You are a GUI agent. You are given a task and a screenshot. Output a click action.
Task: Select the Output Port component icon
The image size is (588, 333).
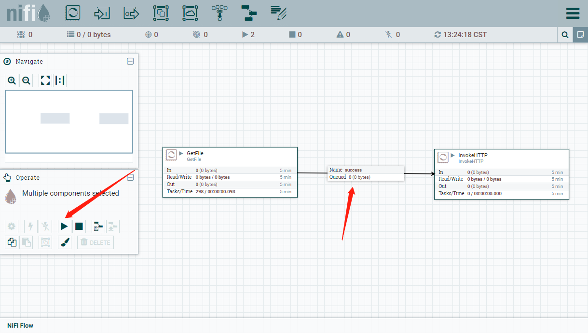tap(131, 13)
